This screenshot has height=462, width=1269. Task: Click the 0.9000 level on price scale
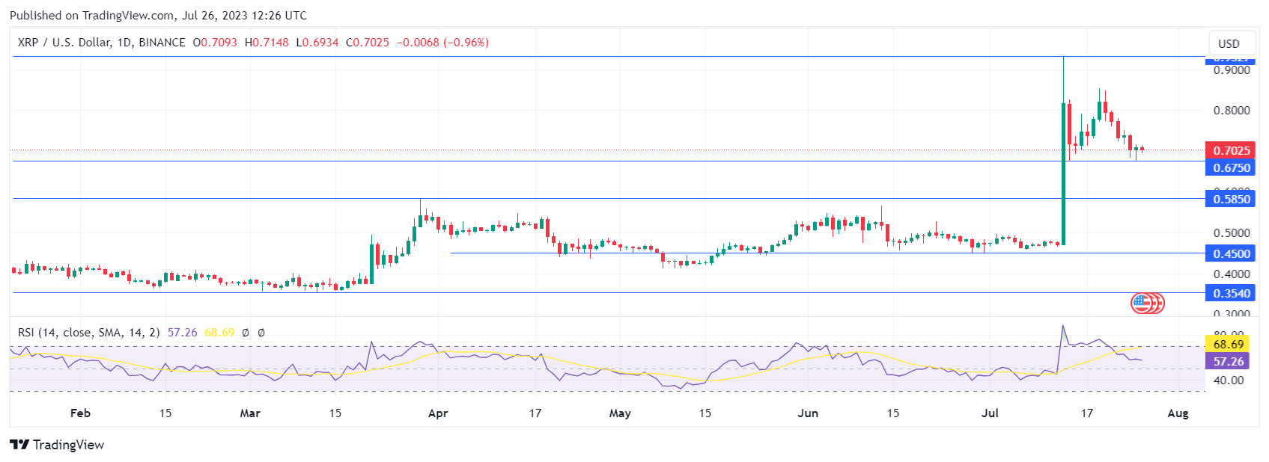point(1231,70)
